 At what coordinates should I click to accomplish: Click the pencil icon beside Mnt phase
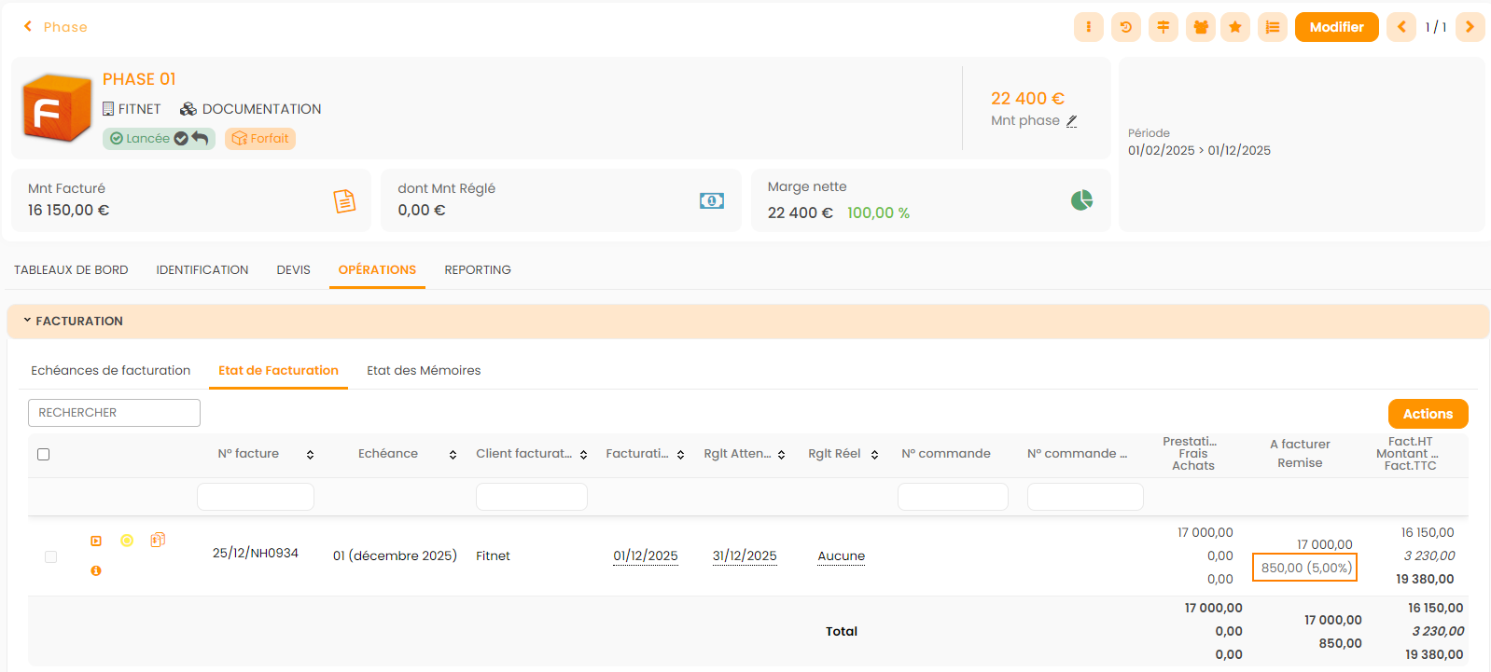point(1072,121)
